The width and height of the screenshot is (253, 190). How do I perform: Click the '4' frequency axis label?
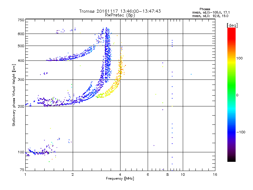click(120, 174)
